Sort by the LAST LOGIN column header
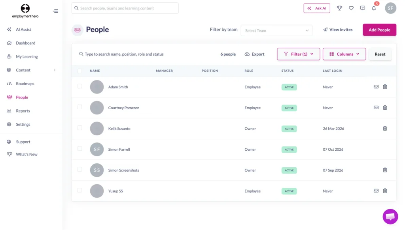 tap(332, 71)
